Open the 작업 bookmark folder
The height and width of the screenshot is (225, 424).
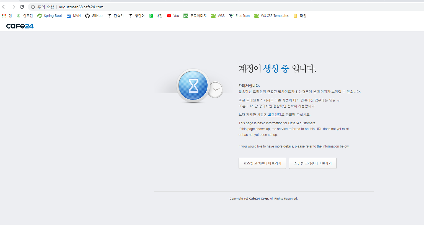tap(300, 16)
